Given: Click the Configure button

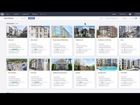Looking at the screenshot, I should pos(125,18).
